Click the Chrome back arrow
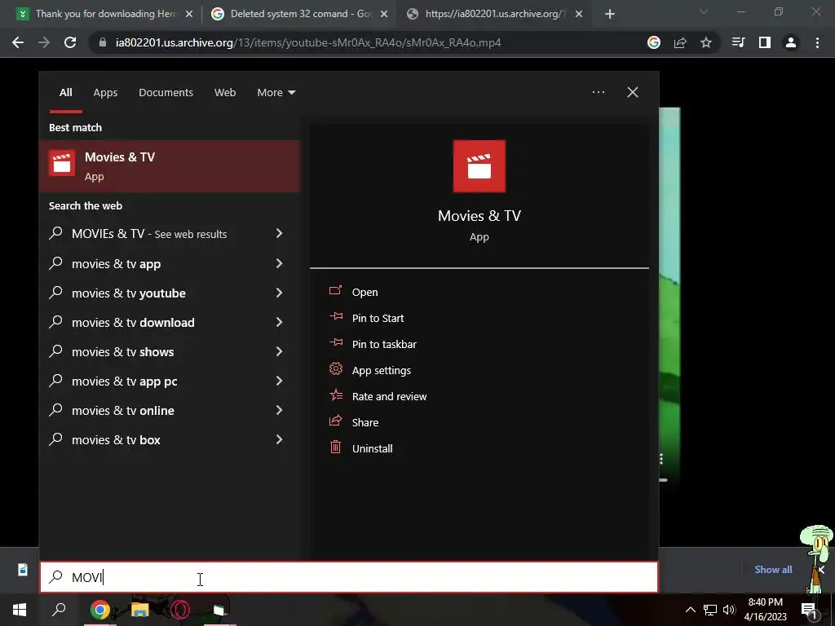Image resolution: width=835 pixels, height=626 pixels. point(18,42)
